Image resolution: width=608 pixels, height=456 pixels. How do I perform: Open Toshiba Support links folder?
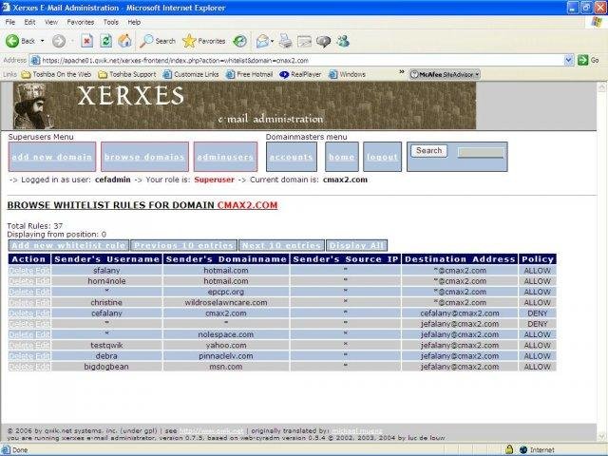coord(127,74)
